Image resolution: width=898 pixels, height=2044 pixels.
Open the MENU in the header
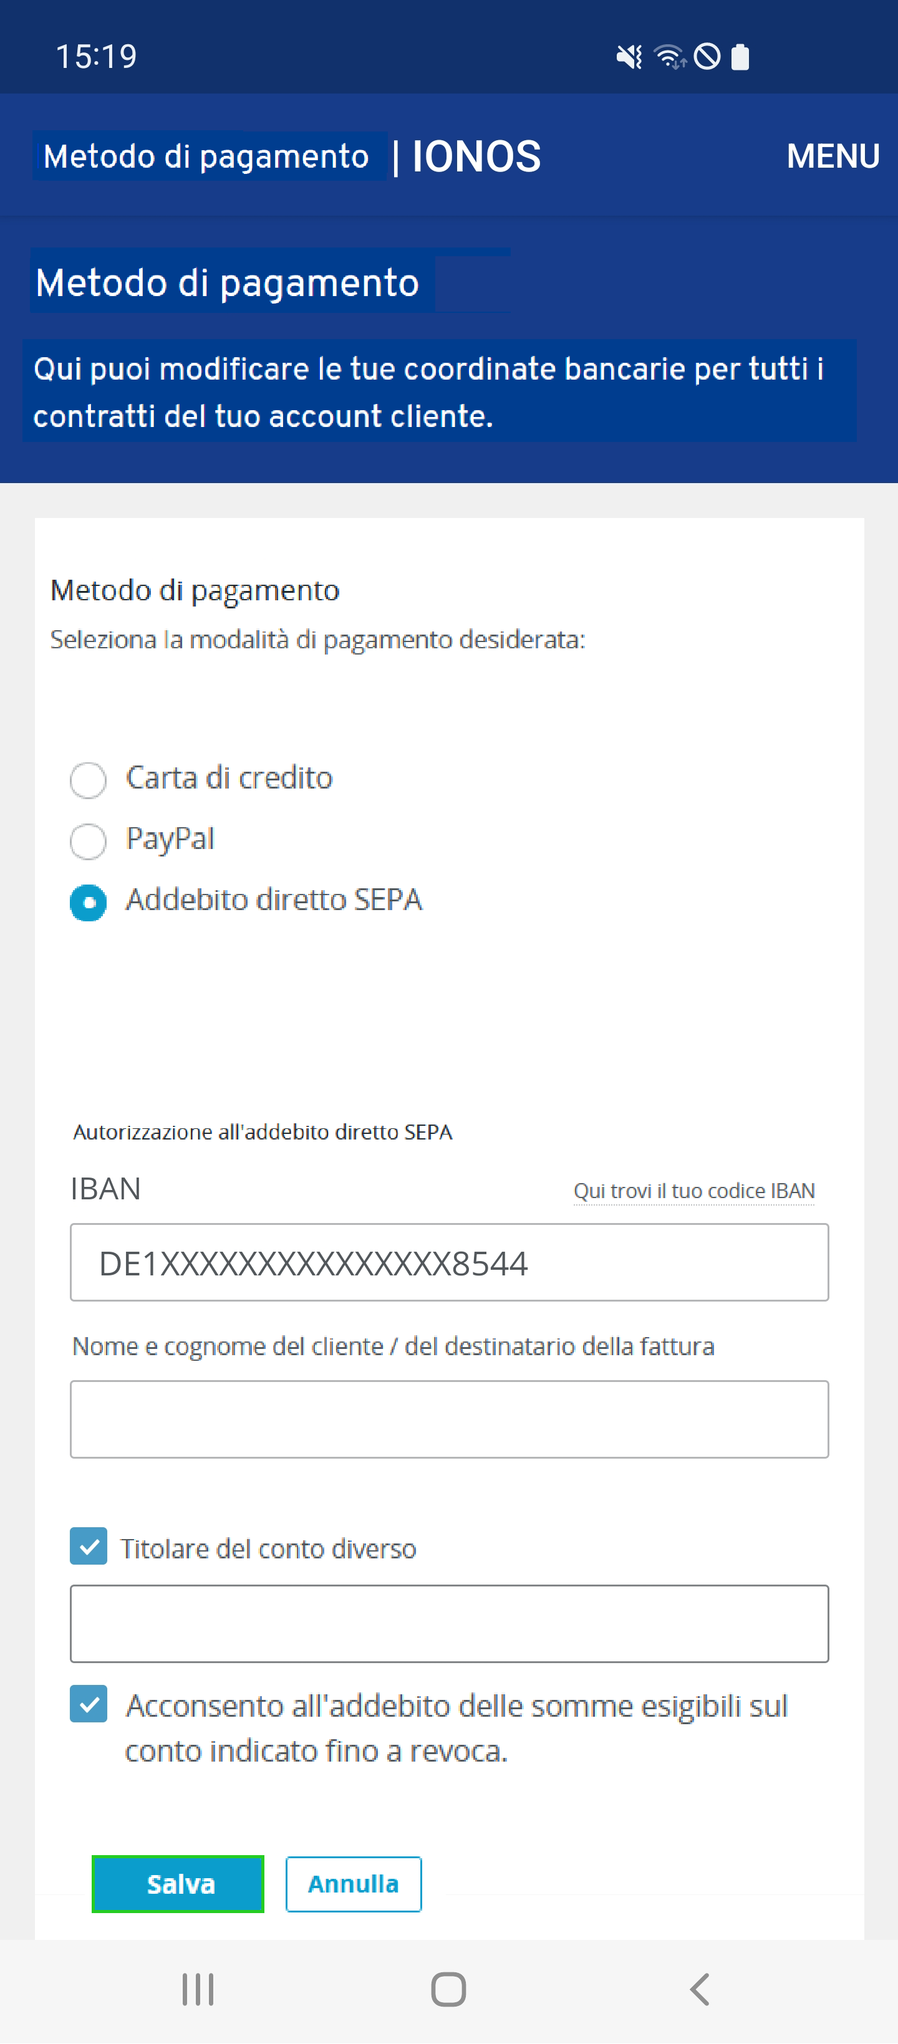pos(833,155)
